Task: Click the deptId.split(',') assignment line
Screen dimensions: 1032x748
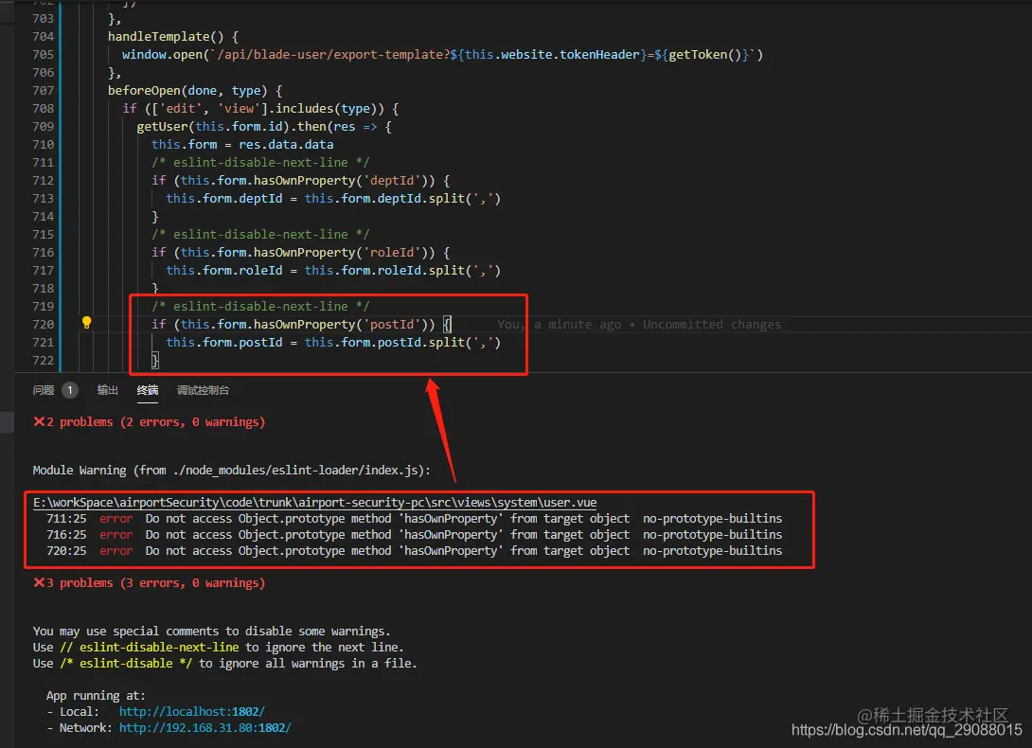Action: 333,198
